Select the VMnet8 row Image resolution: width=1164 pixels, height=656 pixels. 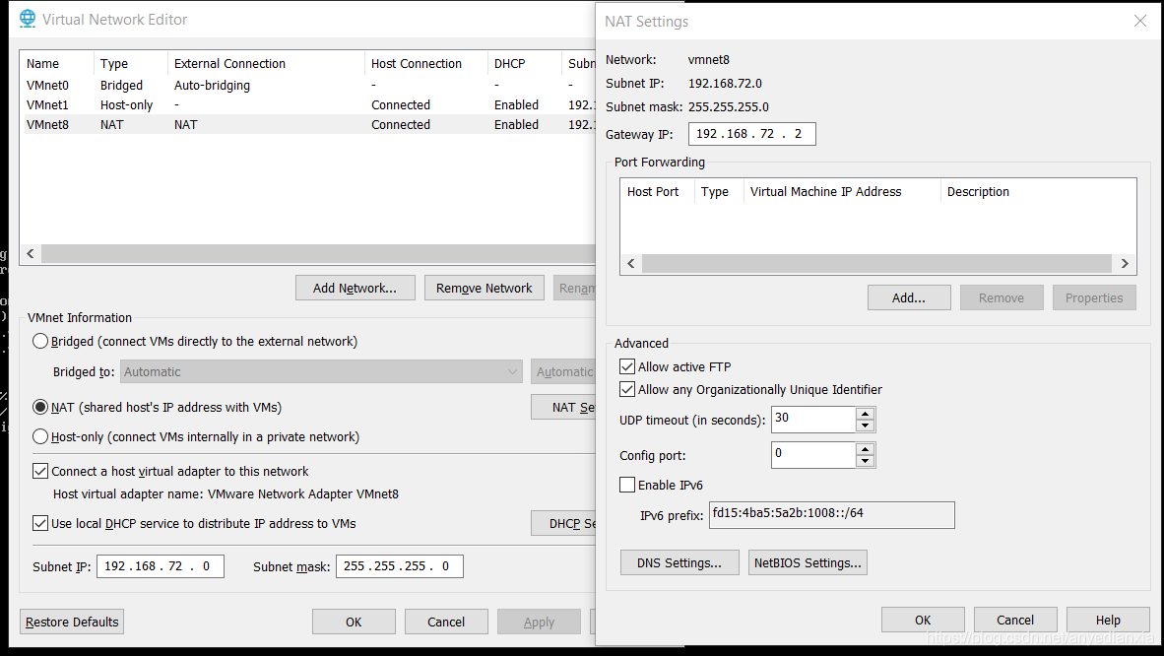click(308, 125)
